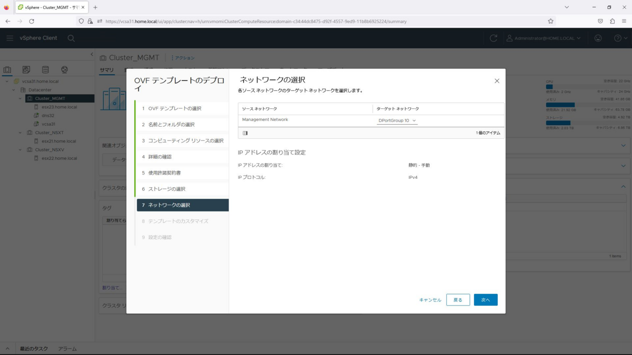The height and width of the screenshot is (355, 632).
Task: Click the 戻る button
Action: click(x=458, y=300)
